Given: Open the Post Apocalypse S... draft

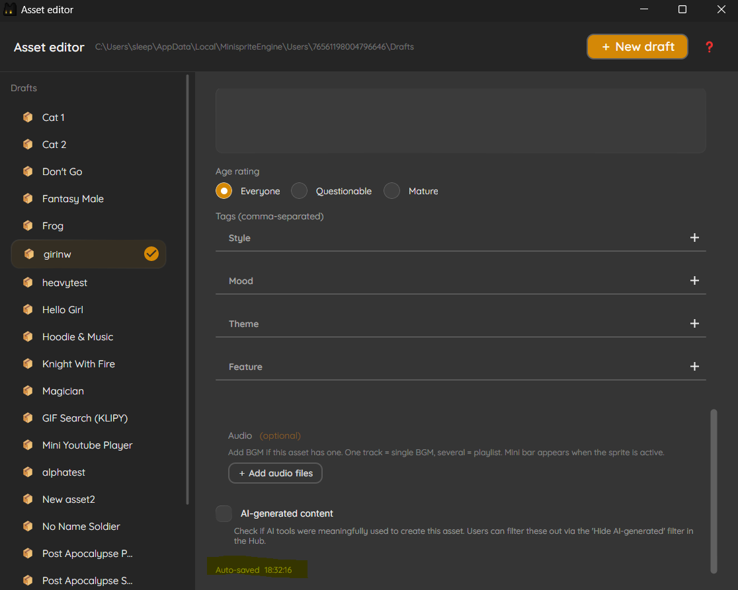Looking at the screenshot, I should click(x=87, y=580).
